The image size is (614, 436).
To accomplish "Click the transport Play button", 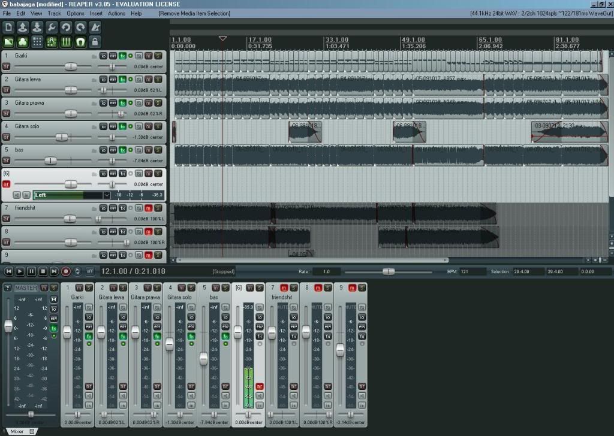I will 20,271.
